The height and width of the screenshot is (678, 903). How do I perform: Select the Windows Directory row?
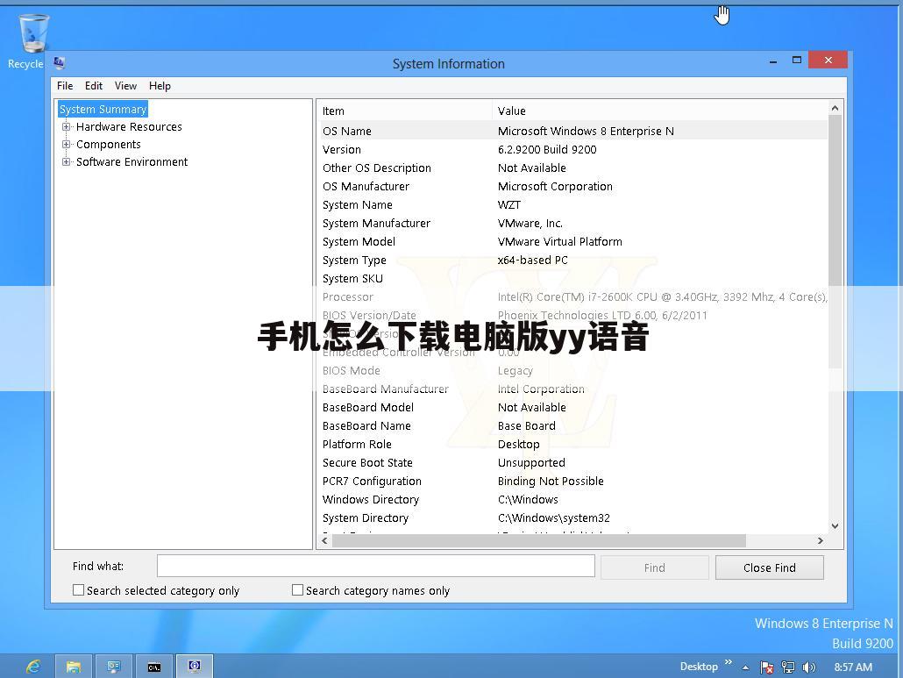tap(573, 499)
